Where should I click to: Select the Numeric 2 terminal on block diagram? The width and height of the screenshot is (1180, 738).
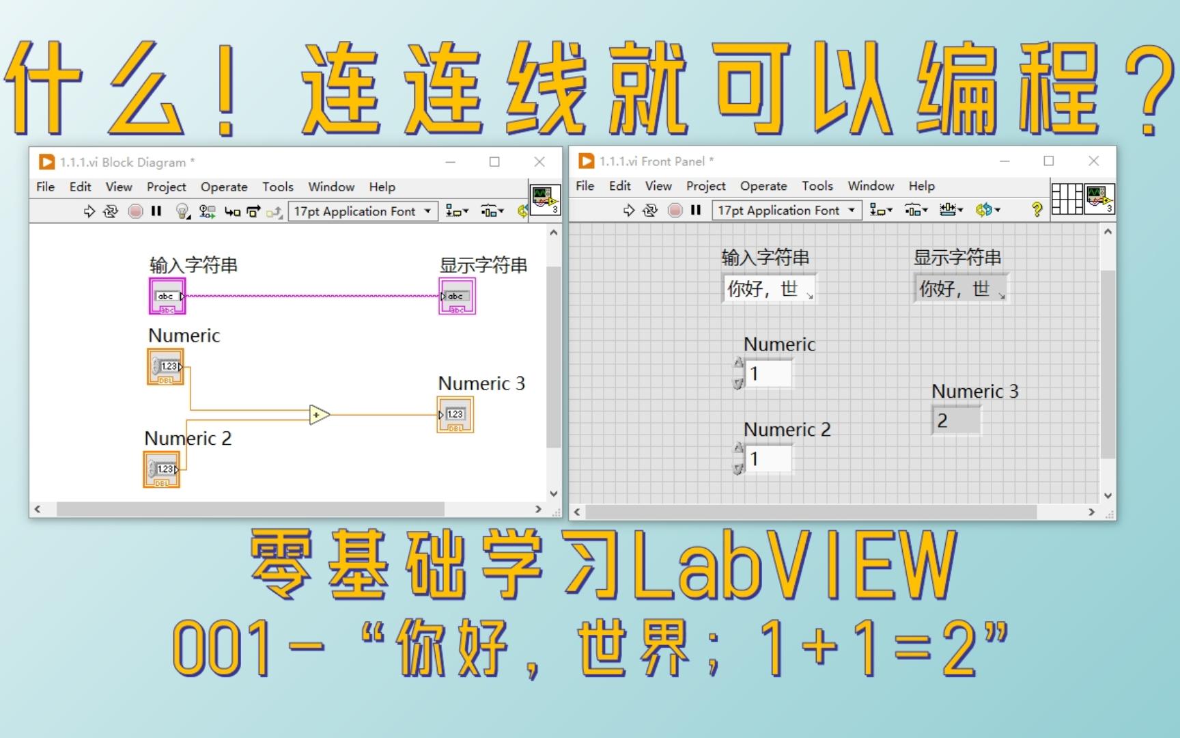click(x=162, y=469)
